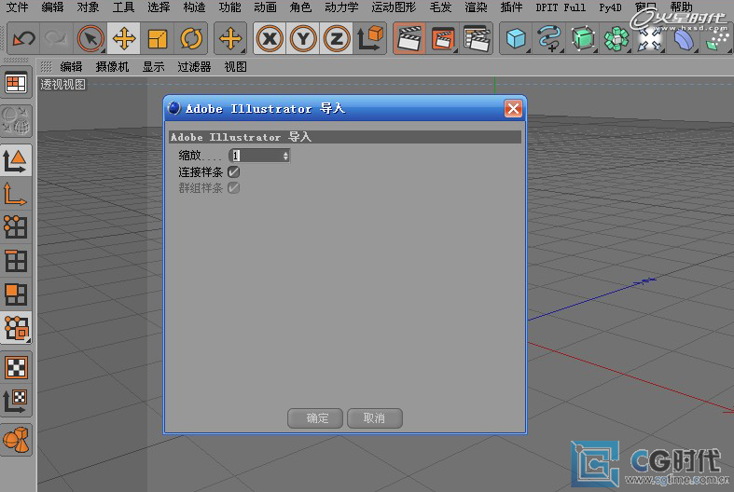Open the 工具 menu
Image resolution: width=734 pixels, height=492 pixels.
[x=123, y=7]
